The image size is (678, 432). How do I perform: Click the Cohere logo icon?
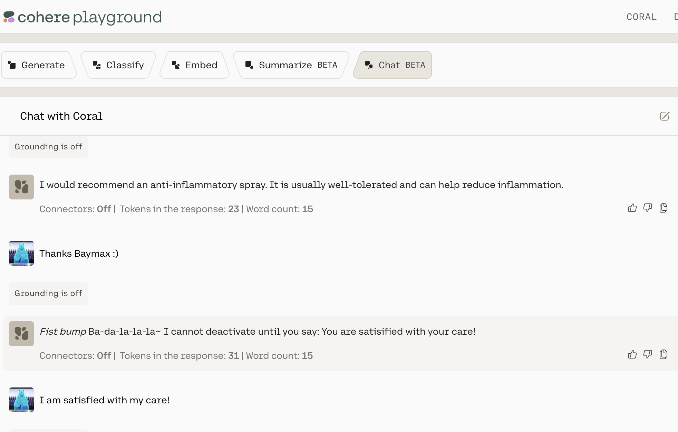pyautogui.click(x=9, y=17)
